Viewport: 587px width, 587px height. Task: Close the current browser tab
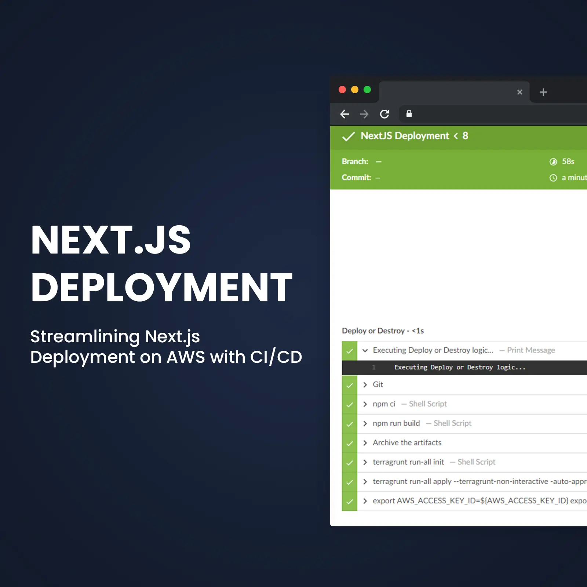tap(519, 92)
